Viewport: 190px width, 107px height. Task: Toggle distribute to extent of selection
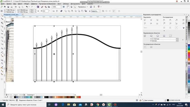tap(145, 47)
